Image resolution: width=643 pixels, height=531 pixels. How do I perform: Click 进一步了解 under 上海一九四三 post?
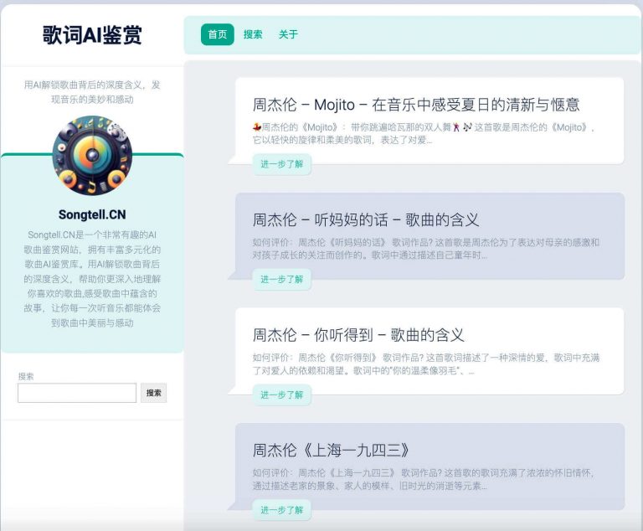click(x=281, y=510)
